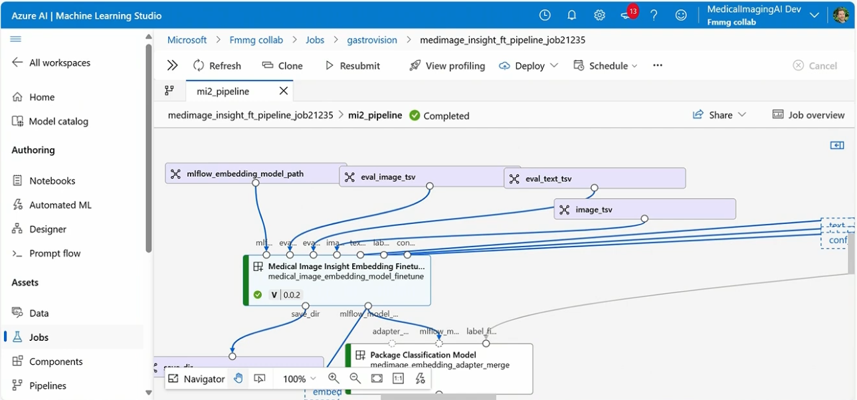
Task: Click the Jobs breadcrumb link
Action: pos(315,40)
